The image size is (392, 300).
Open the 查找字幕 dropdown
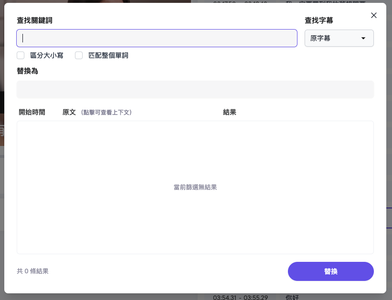339,38
